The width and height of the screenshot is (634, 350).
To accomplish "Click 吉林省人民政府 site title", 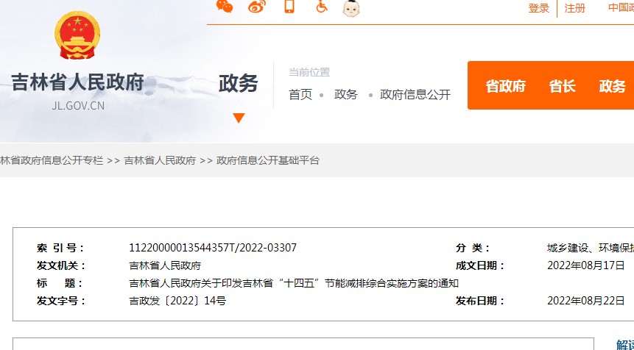I will pos(77,82).
